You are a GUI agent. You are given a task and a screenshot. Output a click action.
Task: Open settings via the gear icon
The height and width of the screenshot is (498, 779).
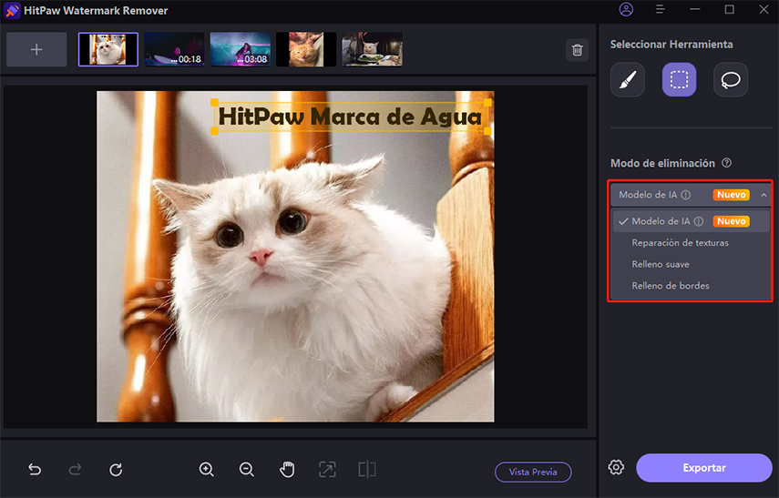[x=616, y=468]
